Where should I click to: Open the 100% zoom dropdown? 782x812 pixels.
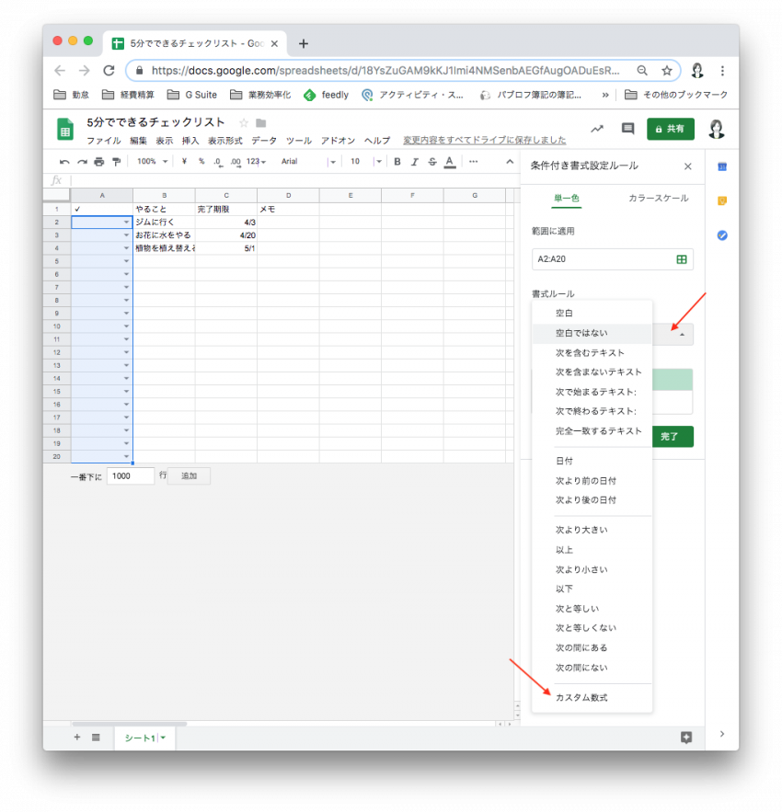tap(152, 162)
